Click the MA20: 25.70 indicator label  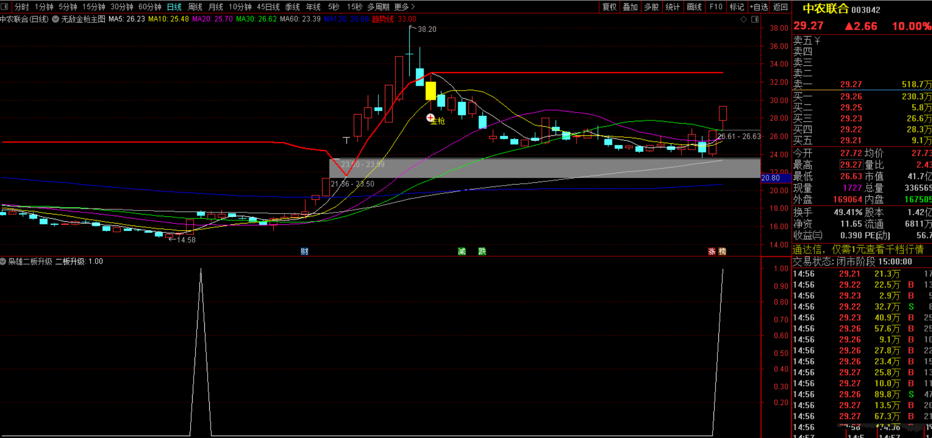(x=213, y=19)
